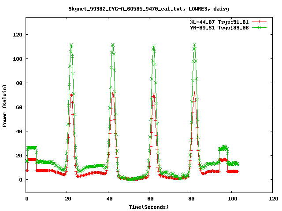Click x-axis tick label 80
282x211 pixels.
click(192, 199)
